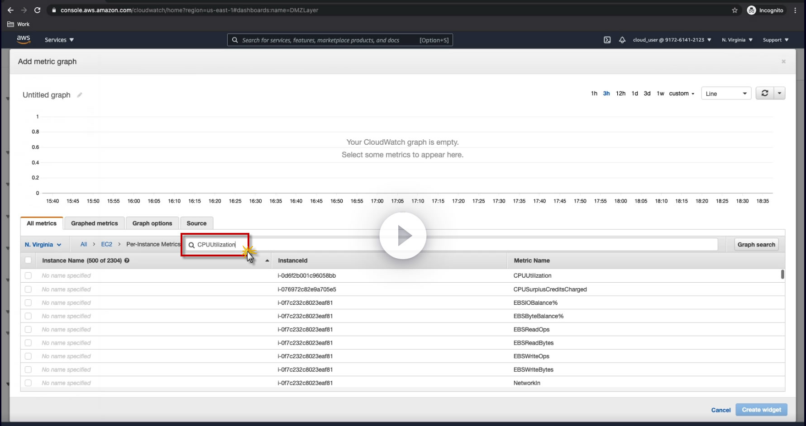Viewport: 806px width, 426px height.
Task: Set time range to 1h
Action: [x=594, y=94]
